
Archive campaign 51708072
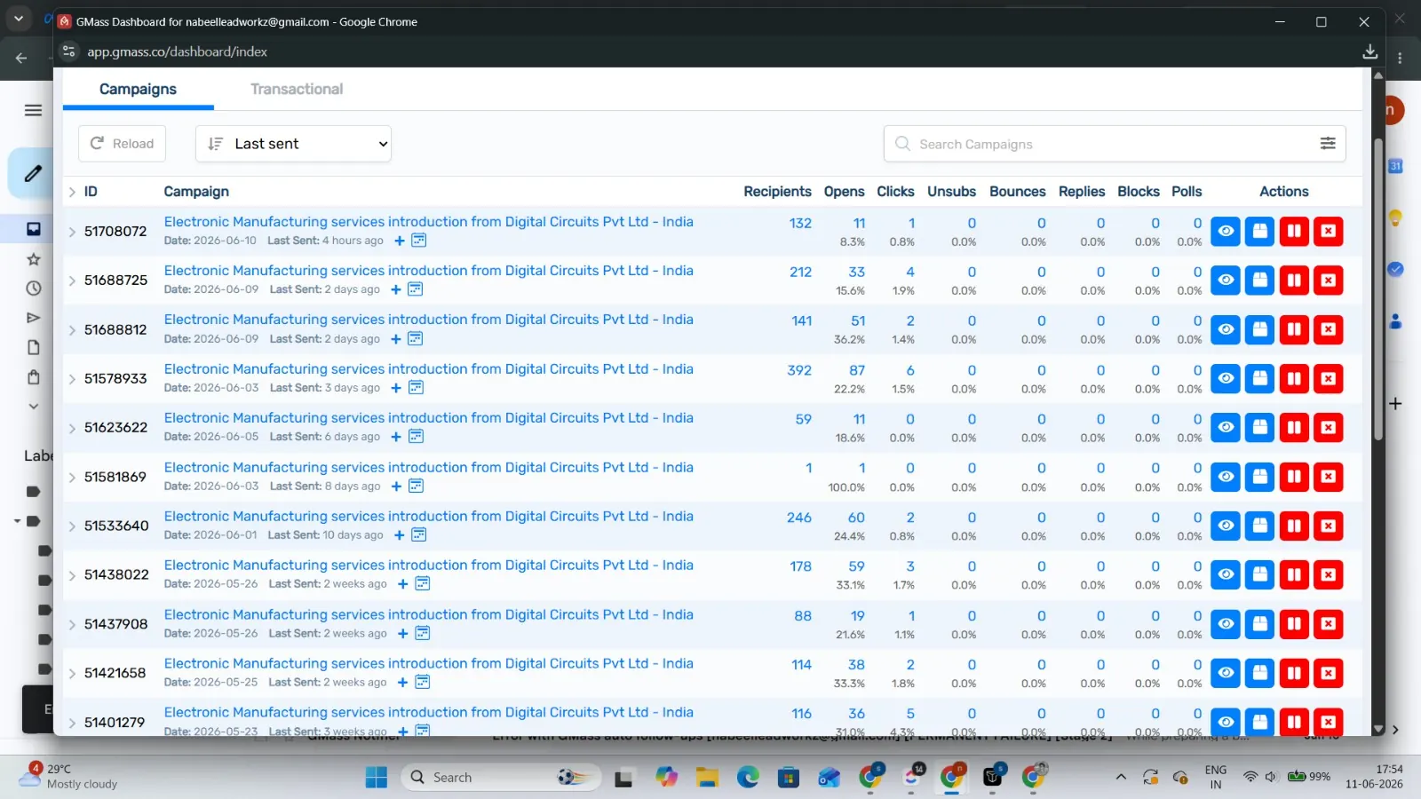(1259, 232)
